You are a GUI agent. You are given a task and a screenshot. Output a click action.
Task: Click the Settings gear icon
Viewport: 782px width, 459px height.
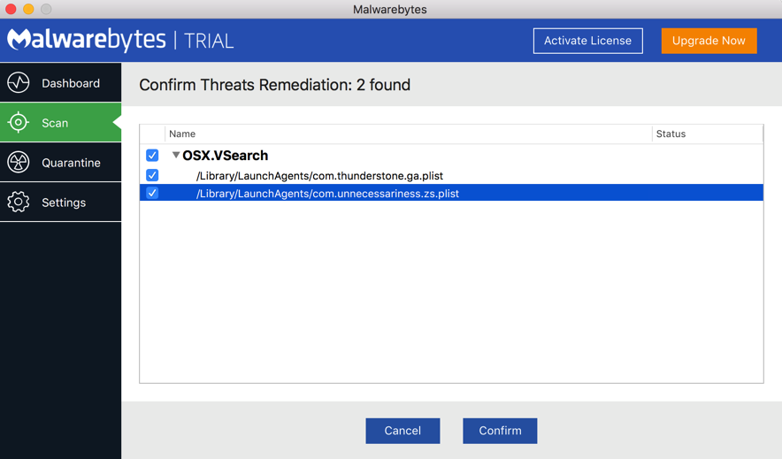click(19, 203)
